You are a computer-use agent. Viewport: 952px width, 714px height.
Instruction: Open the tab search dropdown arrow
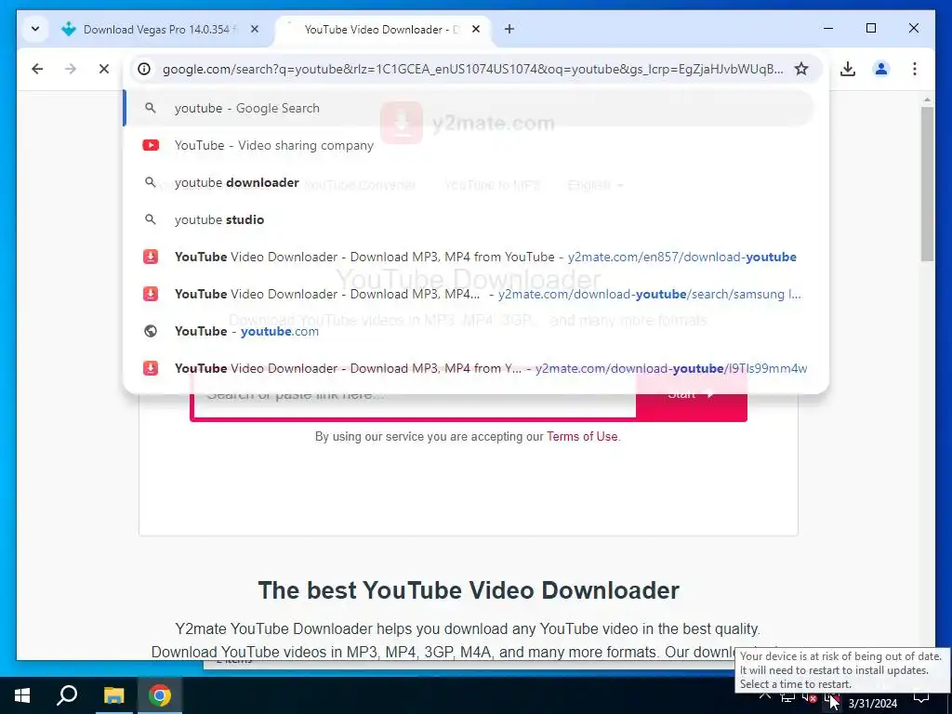click(35, 29)
